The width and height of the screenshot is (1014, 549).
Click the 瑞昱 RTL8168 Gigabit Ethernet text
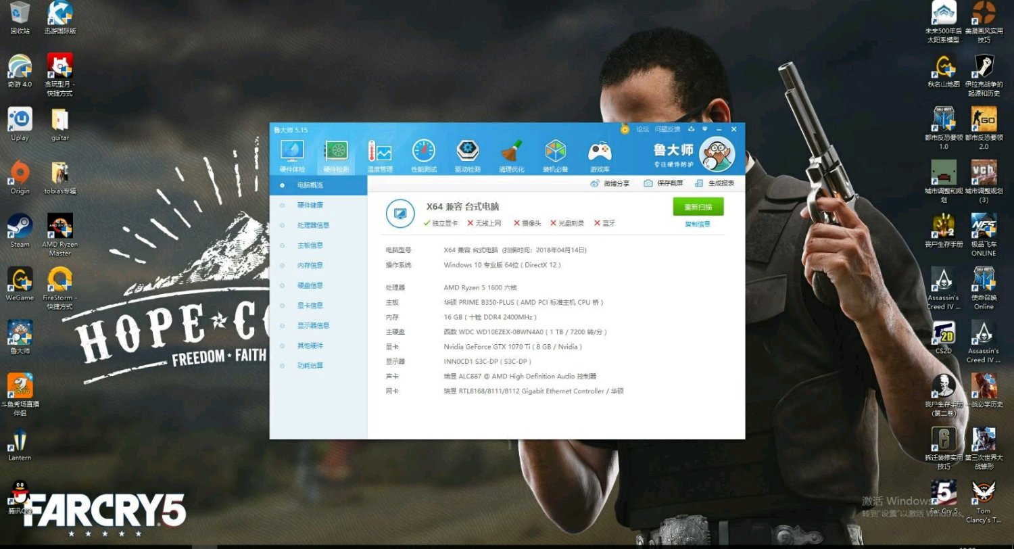(x=533, y=391)
